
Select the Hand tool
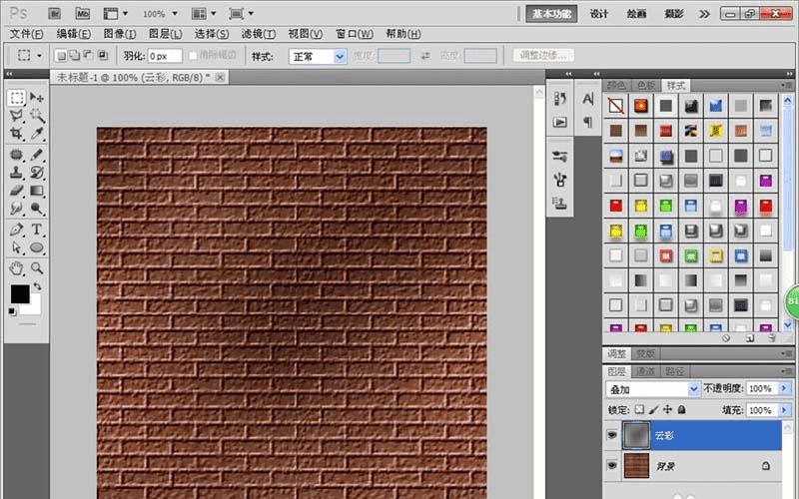click(x=17, y=267)
